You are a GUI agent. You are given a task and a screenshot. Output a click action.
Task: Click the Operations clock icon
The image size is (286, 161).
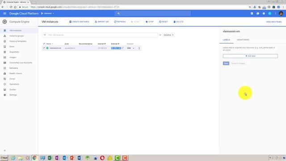click(5, 84)
